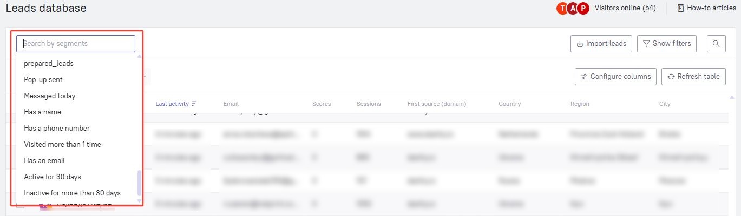Screen dimensions: 741x216
Task: Open the Import leads dialog
Action: [601, 44]
